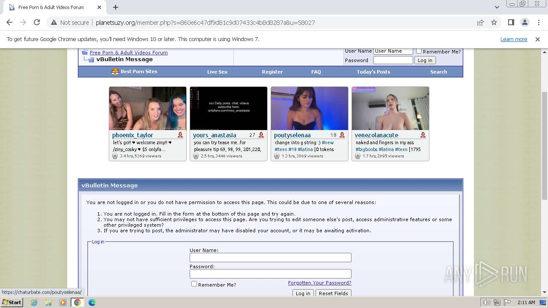Open Today's Posts menu item
The image size is (548, 308).
pyautogui.click(x=373, y=72)
